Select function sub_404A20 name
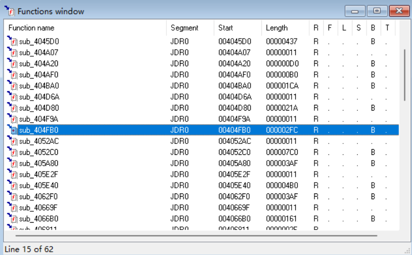The width and height of the screenshot is (412, 255). pyautogui.click(x=39, y=64)
